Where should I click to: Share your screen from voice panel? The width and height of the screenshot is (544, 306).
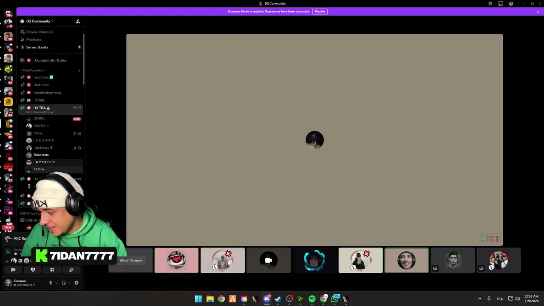[33, 269]
